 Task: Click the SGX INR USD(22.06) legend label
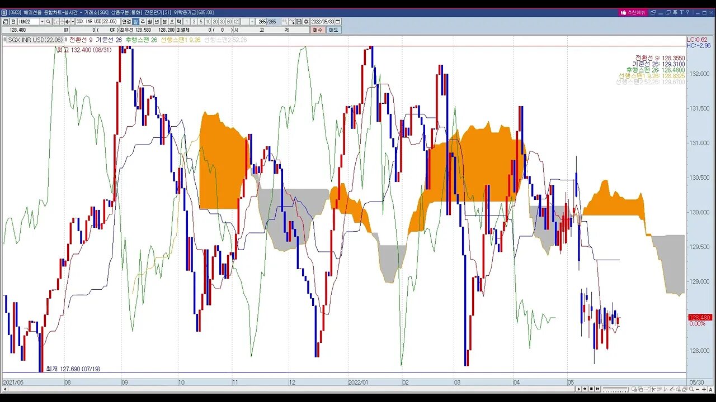[36, 40]
